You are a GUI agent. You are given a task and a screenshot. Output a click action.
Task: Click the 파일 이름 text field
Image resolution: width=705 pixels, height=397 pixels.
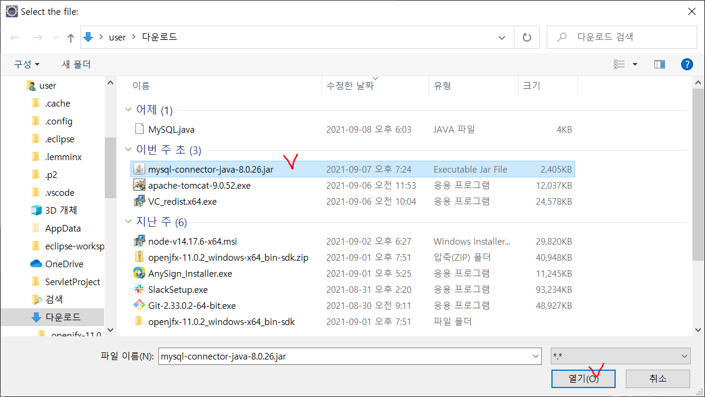[344, 356]
